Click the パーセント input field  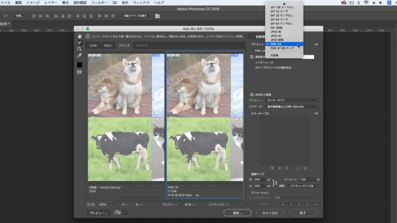click(308, 179)
